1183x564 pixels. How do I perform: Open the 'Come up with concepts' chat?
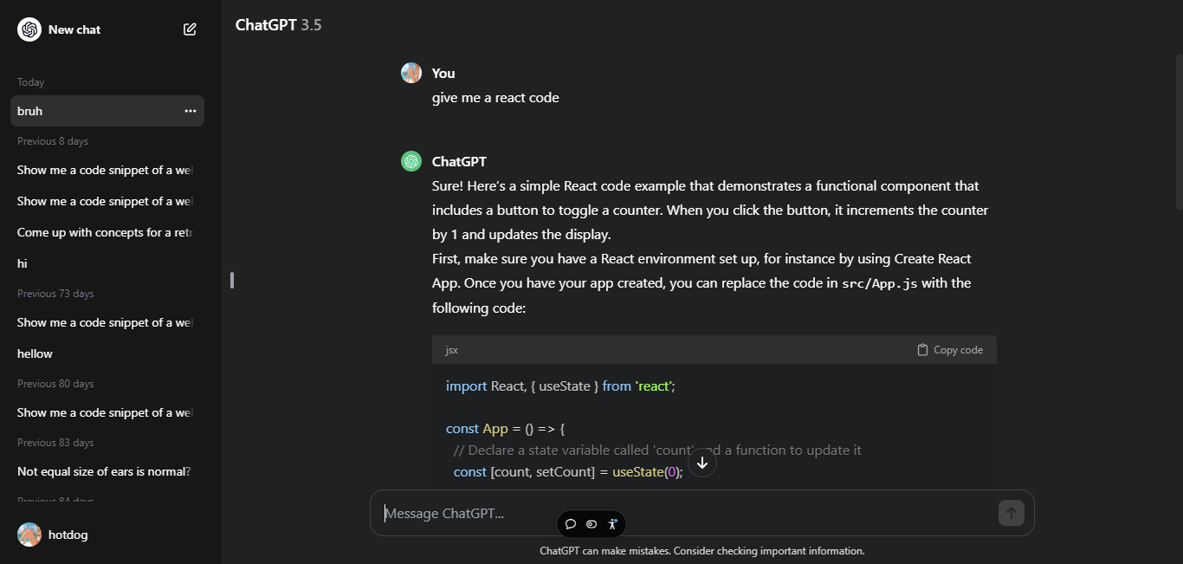[x=104, y=232]
